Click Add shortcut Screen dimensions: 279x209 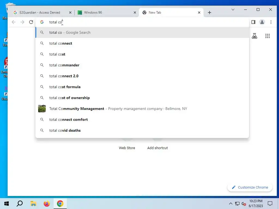pyautogui.click(x=157, y=148)
